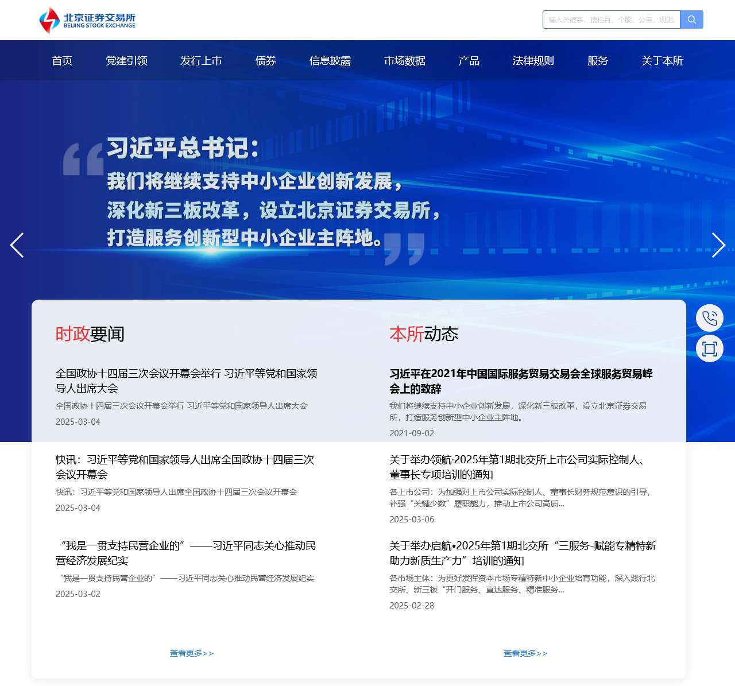Click the Beijing Stock Exchange logo

pyautogui.click(x=87, y=20)
